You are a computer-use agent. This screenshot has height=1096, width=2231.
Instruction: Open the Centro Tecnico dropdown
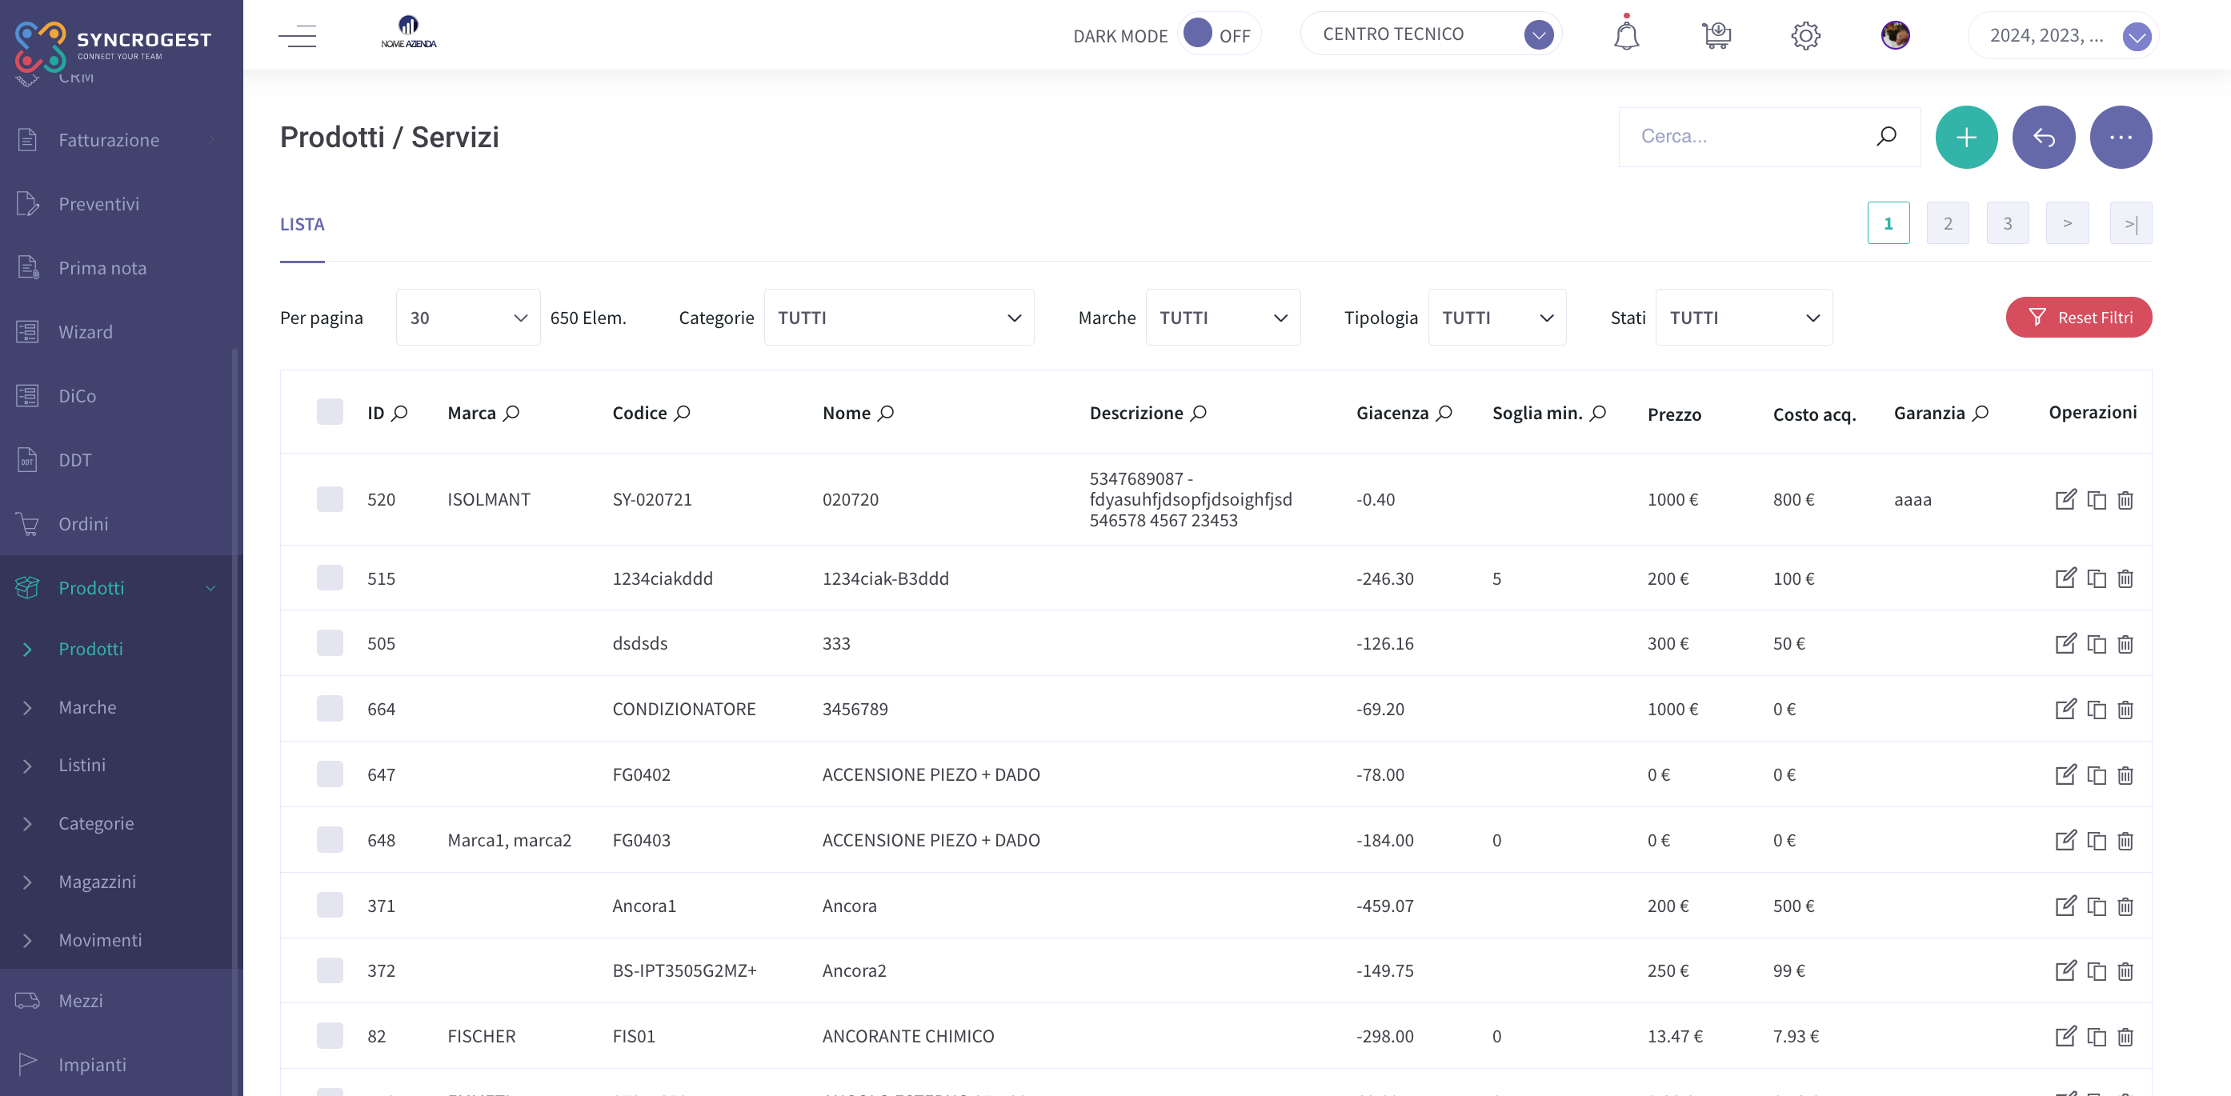1431,34
